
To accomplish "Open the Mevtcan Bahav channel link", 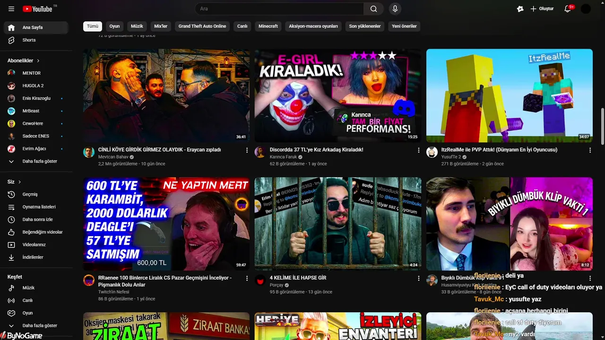I will coord(113,157).
